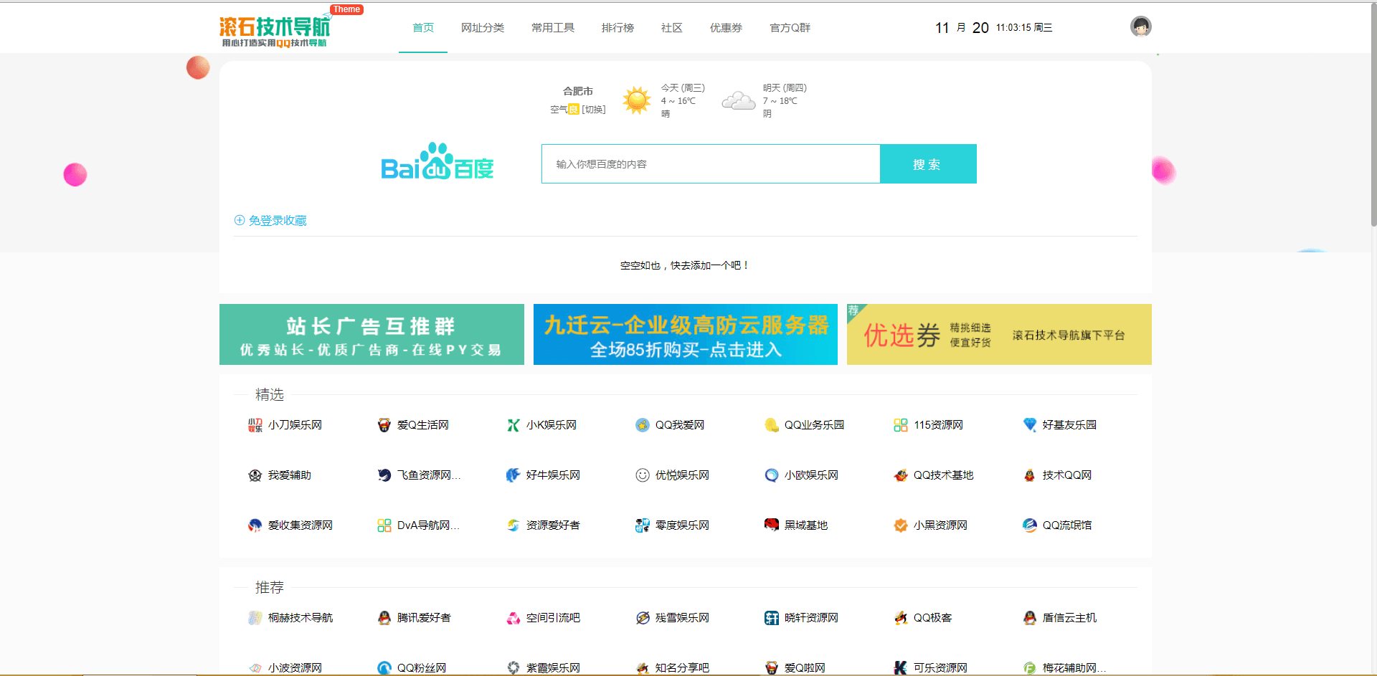Click the Baidu search input field
Image resolution: width=1377 pixels, height=676 pixels.
pos(710,164)
